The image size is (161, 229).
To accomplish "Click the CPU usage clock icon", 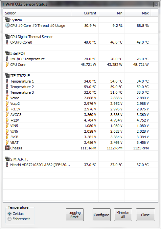I will coord(7,25).
